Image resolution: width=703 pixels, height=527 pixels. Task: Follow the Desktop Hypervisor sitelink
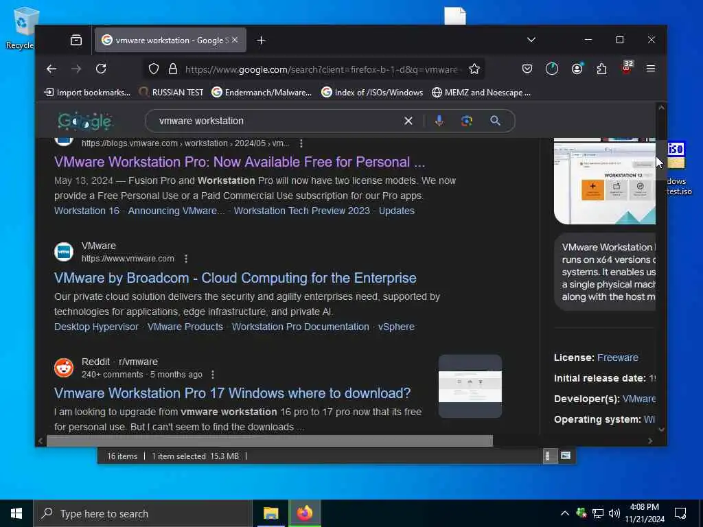pyautogui.click(x=96, y=327)
